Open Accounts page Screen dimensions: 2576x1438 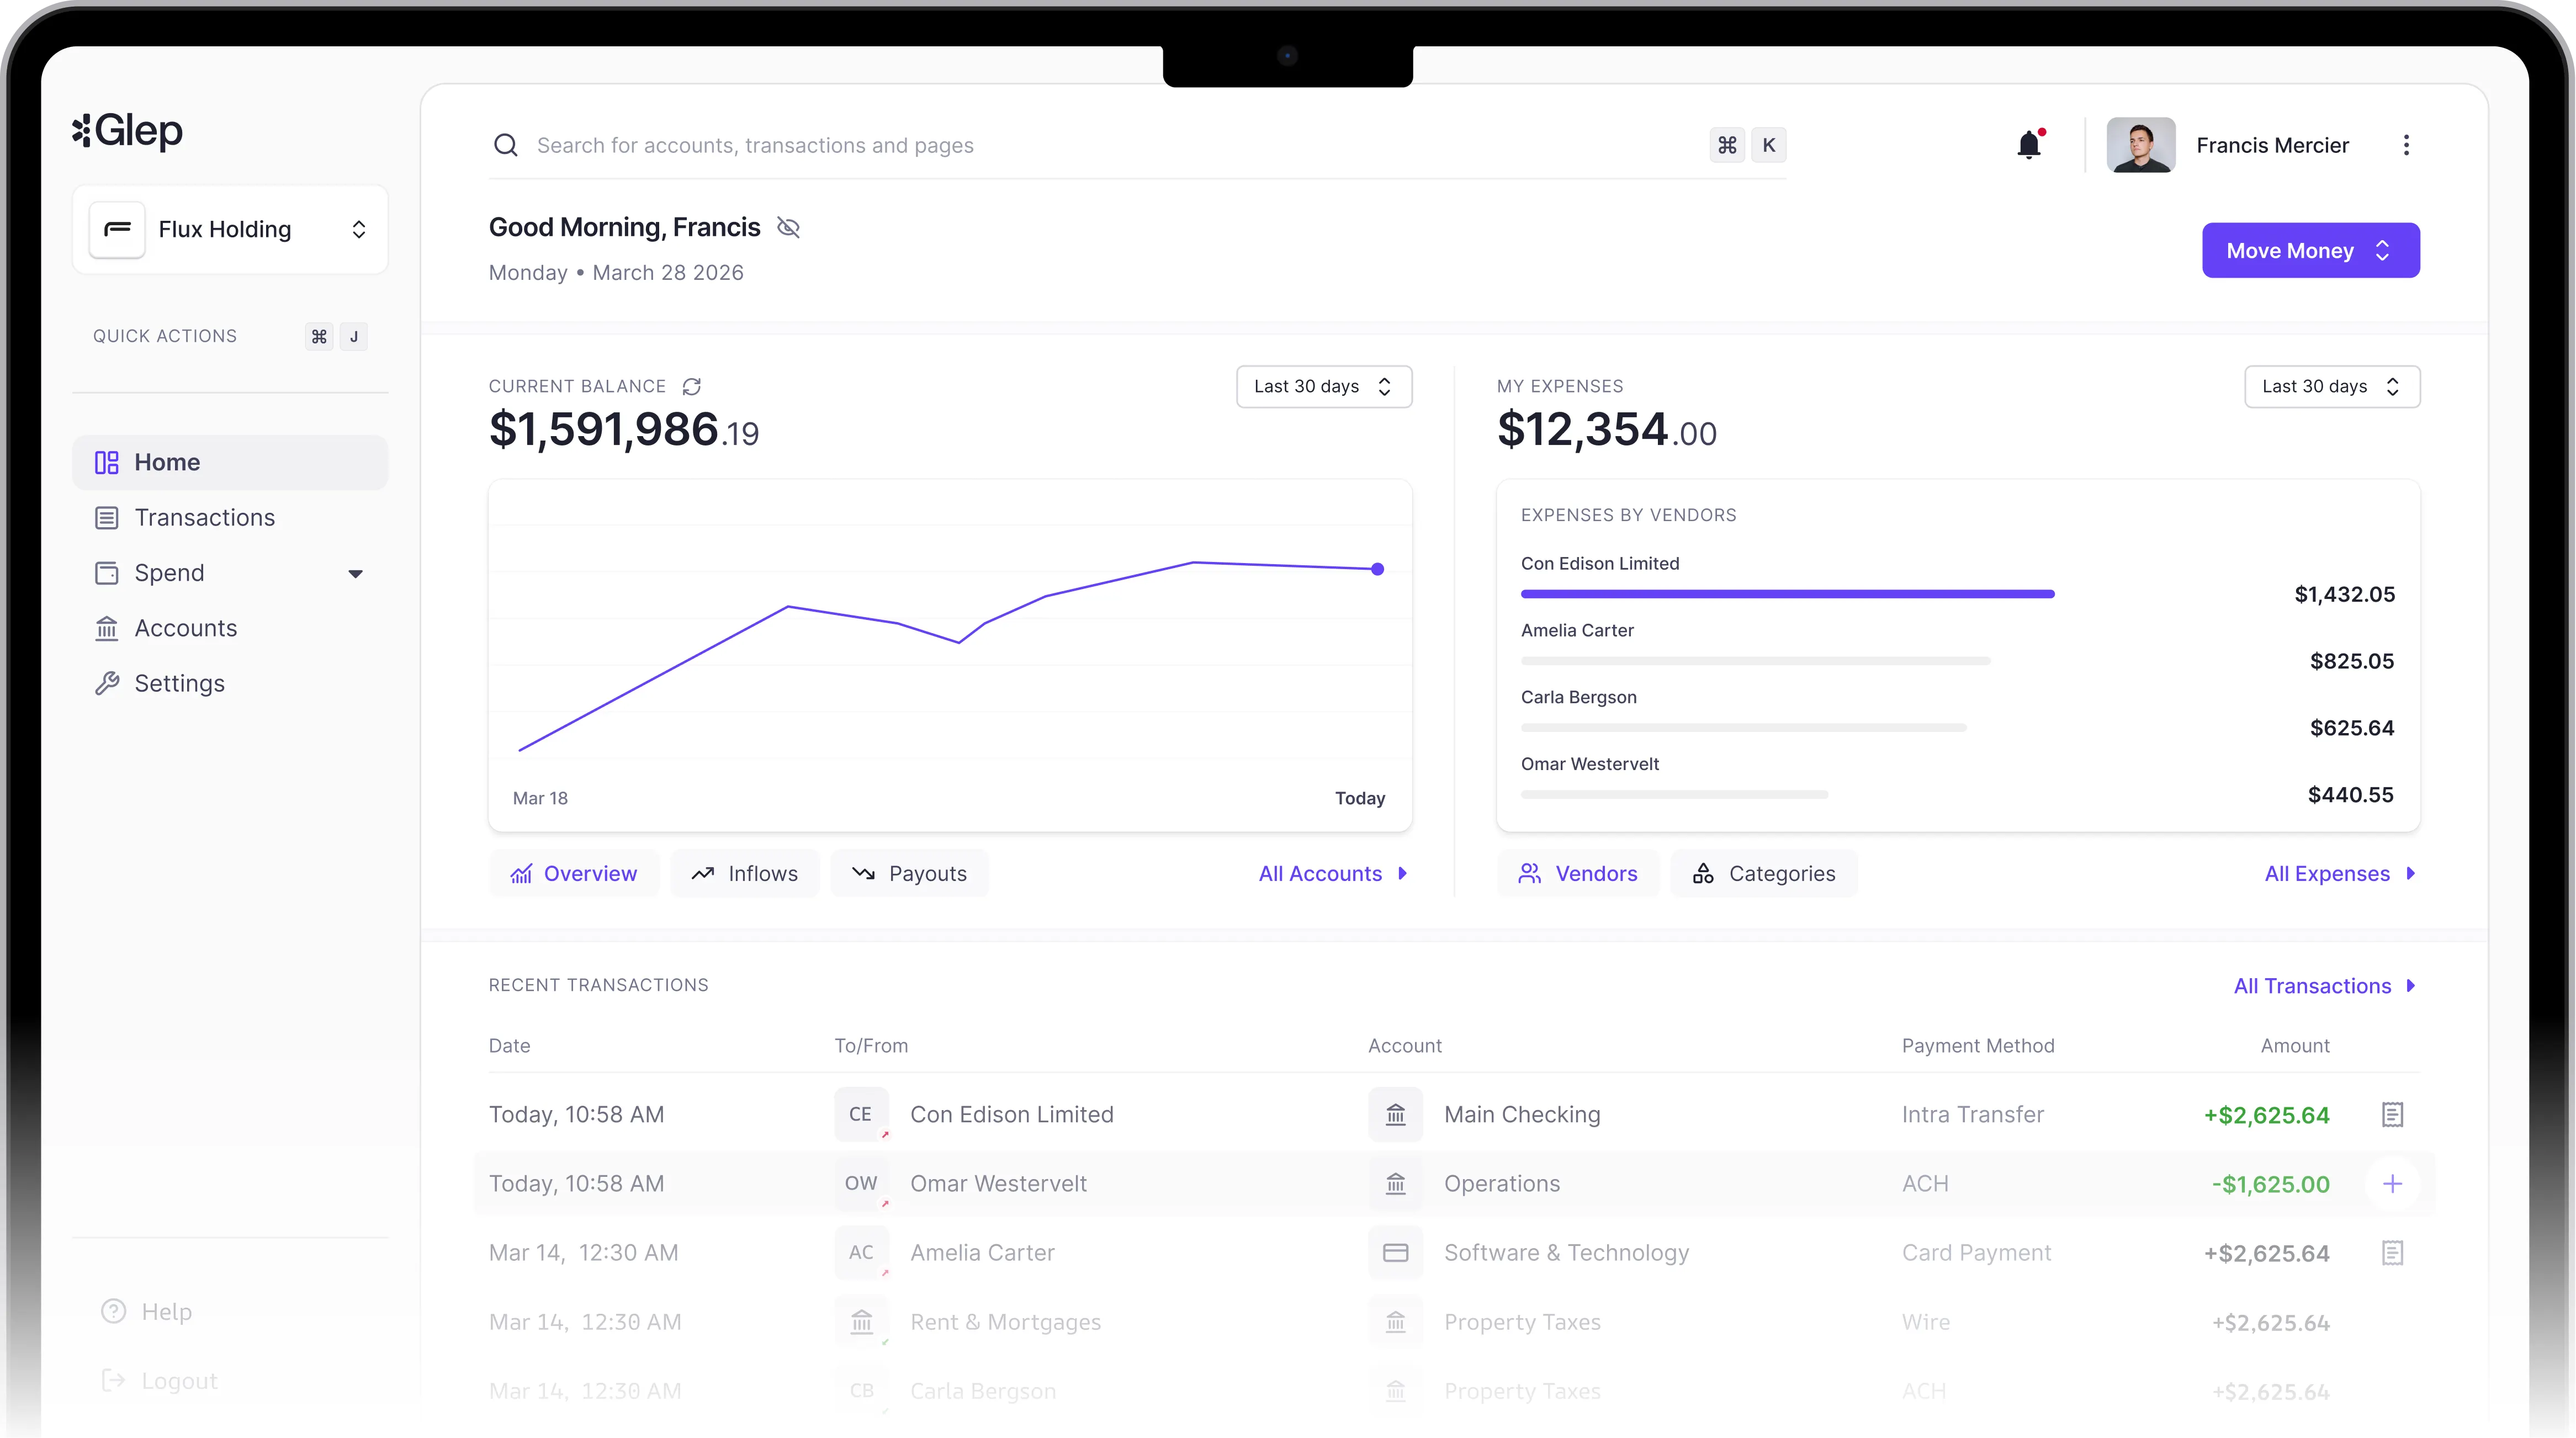click(x=230, y=628)
